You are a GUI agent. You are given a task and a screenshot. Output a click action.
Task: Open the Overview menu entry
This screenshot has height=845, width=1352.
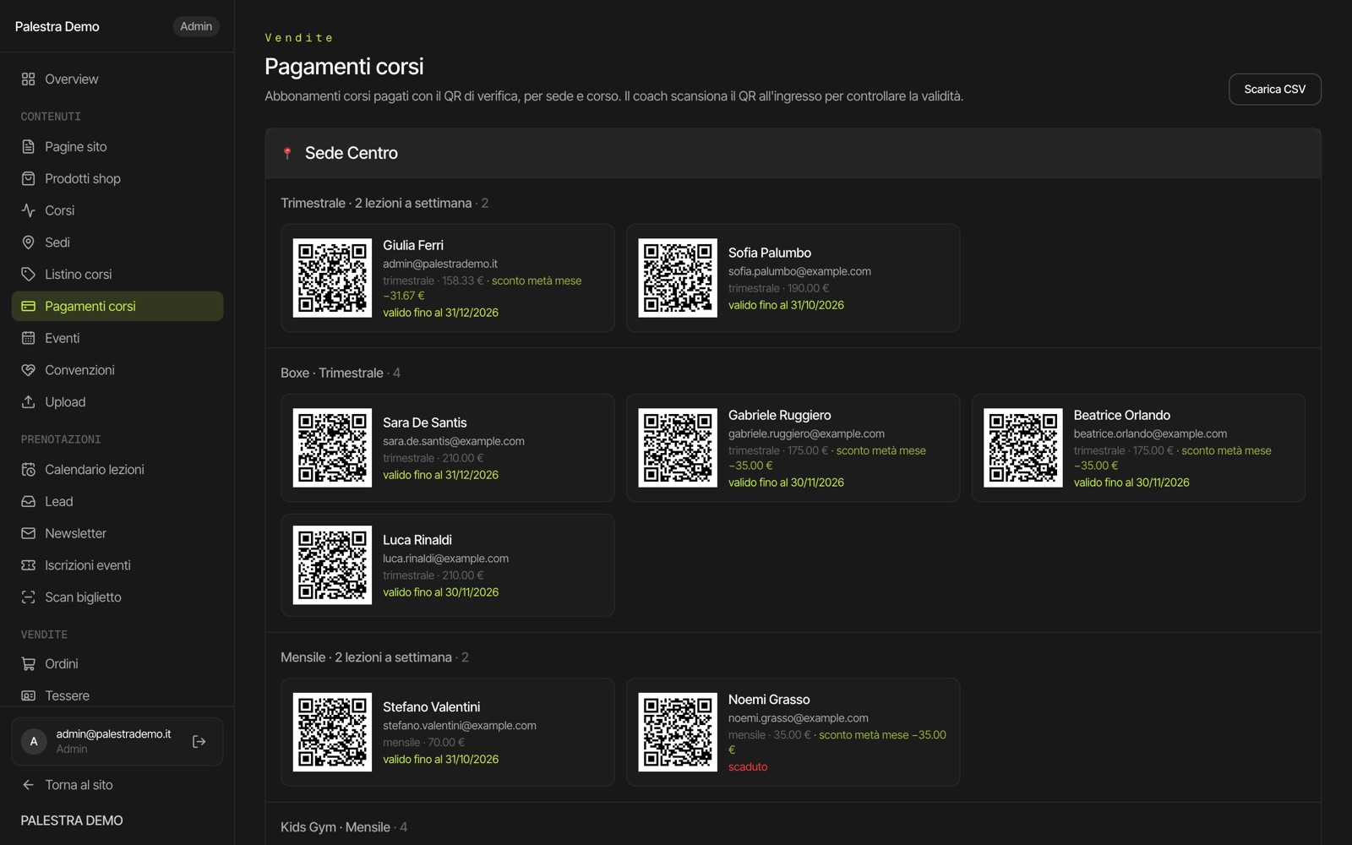click(x=117, y=79)
